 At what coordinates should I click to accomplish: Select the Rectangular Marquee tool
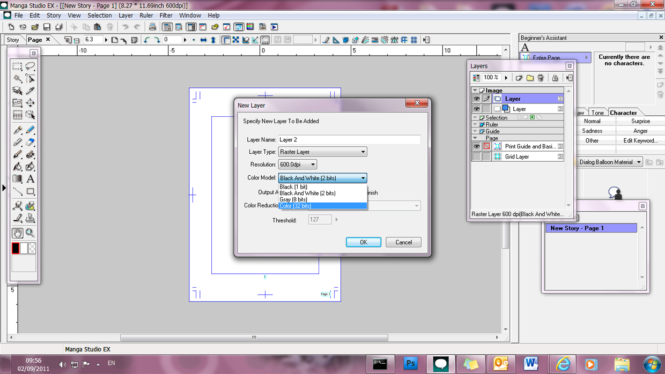17,66
